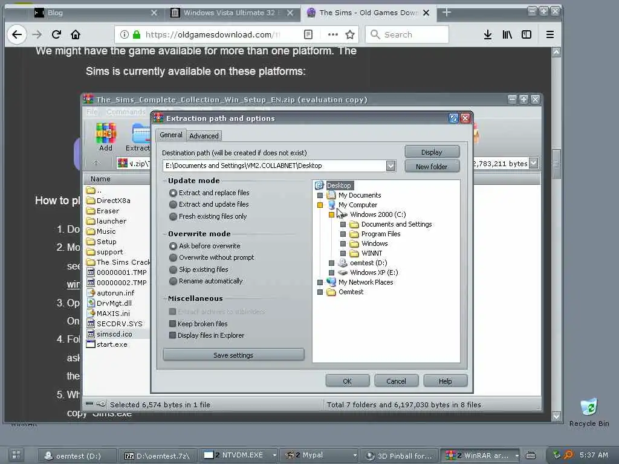Open Firefox home page icon
The width and height of the screenshot is (619, 464).
pyautogui.click(x=76, y=34)
